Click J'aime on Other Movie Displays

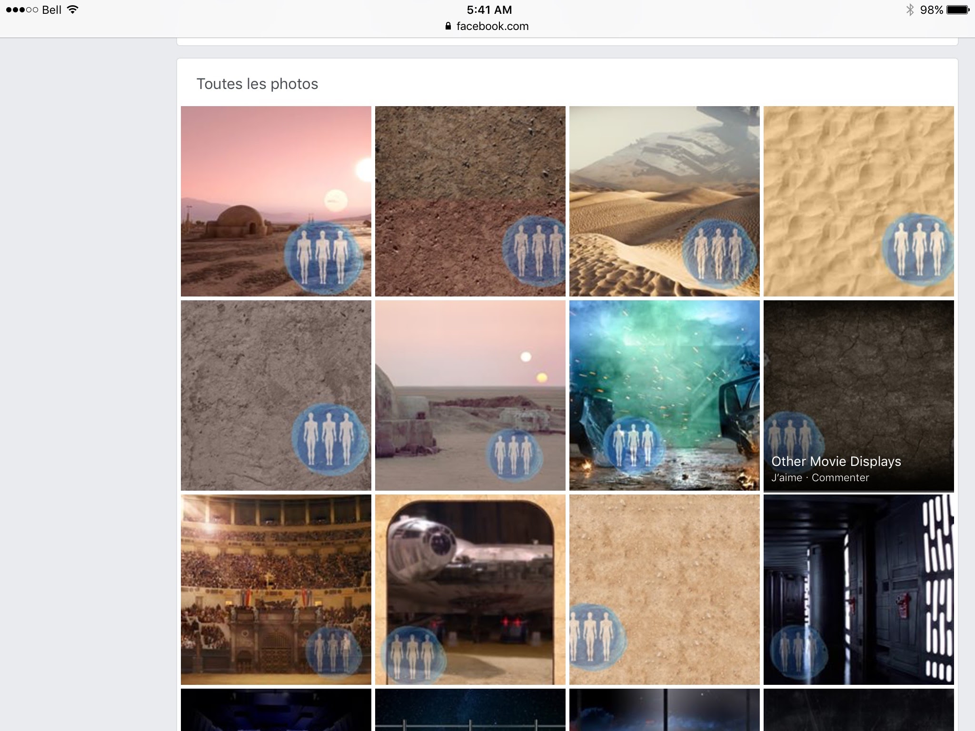click(786, 478)
